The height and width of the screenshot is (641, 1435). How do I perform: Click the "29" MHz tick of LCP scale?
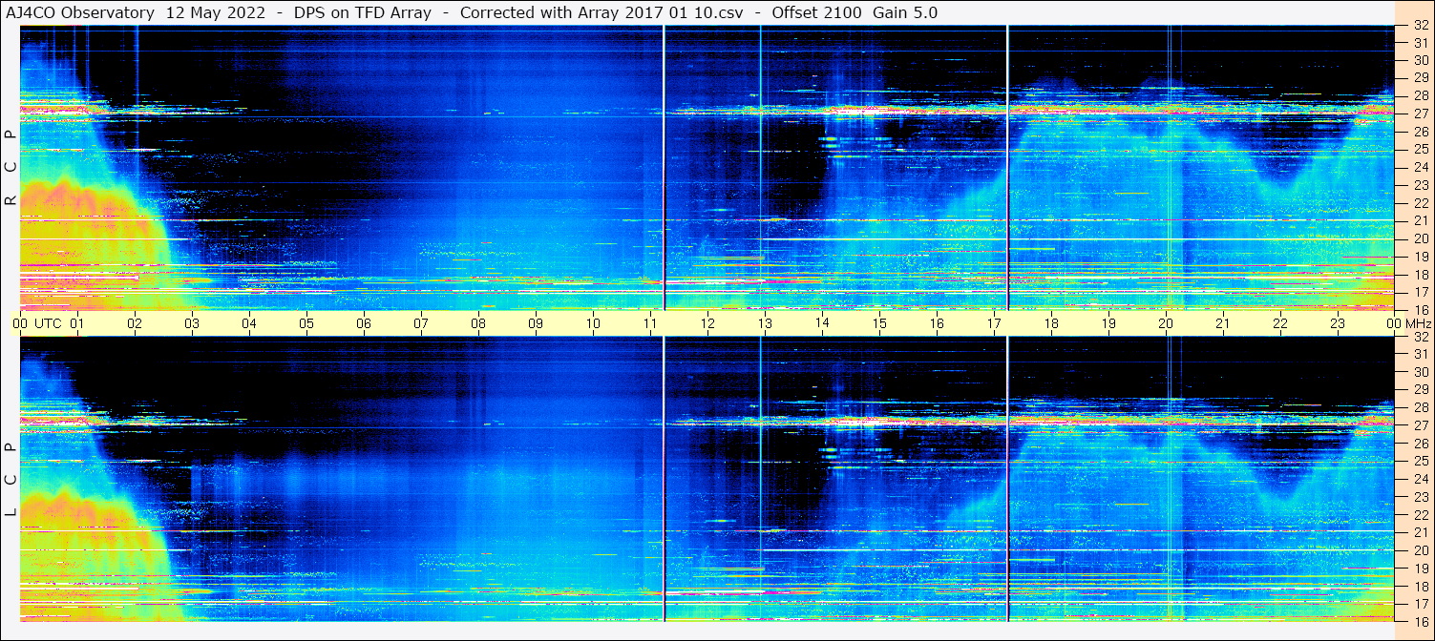[1420, 390]
